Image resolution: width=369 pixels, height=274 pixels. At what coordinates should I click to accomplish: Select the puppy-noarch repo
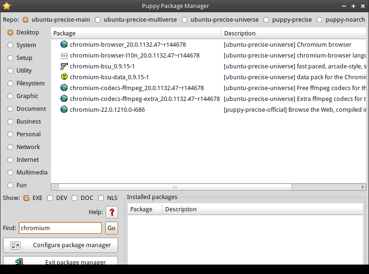(x=319, y=20)
